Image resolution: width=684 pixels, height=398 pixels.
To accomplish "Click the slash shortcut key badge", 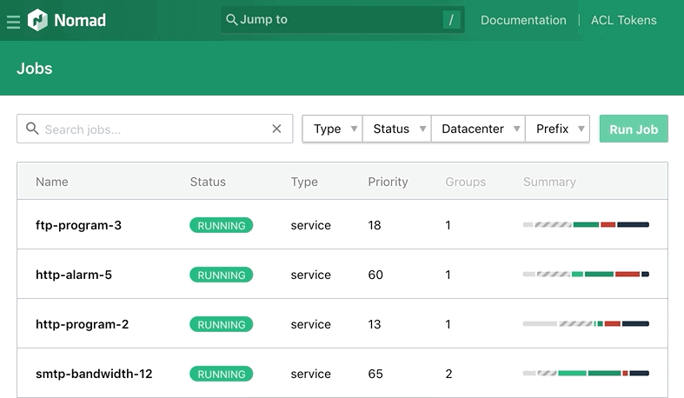I will pyautogui.click(x=451, y=20).
